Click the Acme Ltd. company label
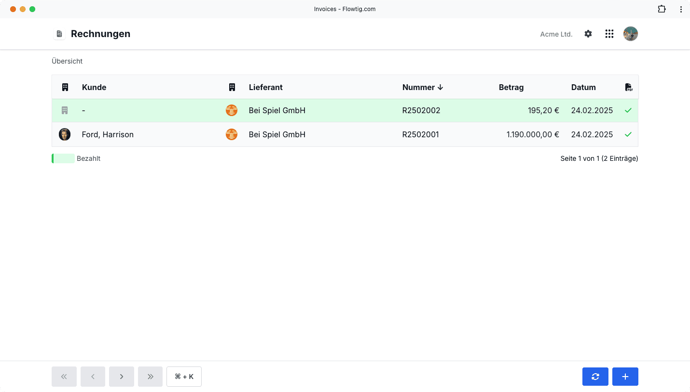The image size is (690, 392). coord(556,34)
